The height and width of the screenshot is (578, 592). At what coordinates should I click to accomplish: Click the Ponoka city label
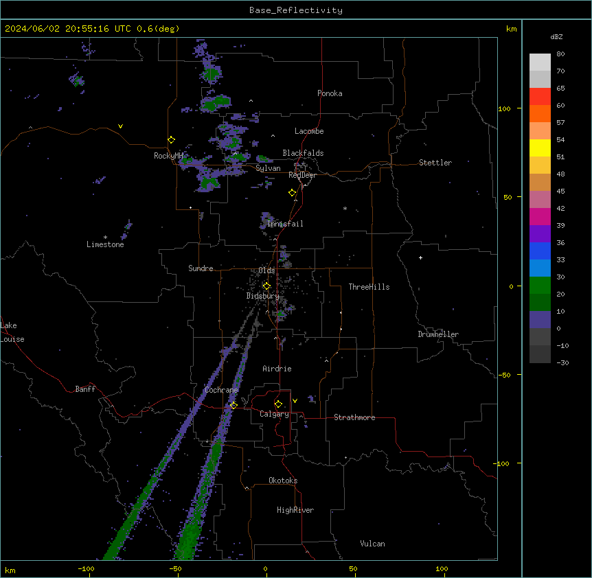pyautogui.click(x=330, y=93)
